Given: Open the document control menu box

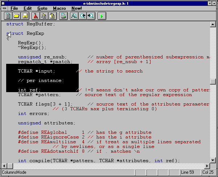Looking at the screenshot, I should [x=4, y=8].
